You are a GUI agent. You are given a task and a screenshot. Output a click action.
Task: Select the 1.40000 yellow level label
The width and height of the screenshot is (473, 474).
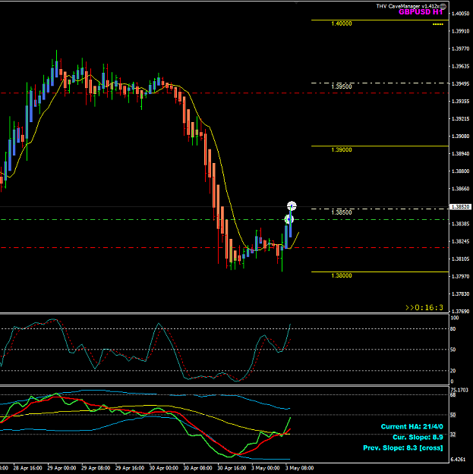(342, 24)
